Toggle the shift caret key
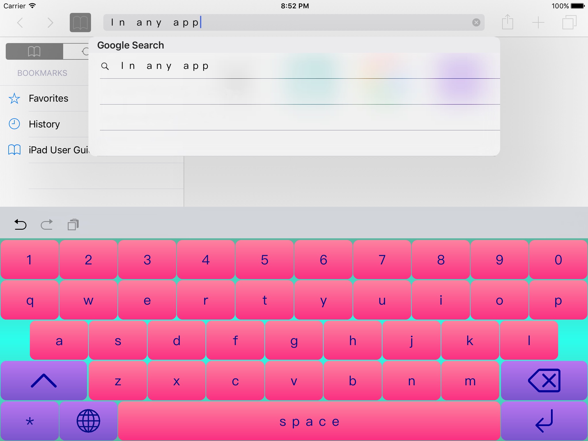 coord(44,381)
